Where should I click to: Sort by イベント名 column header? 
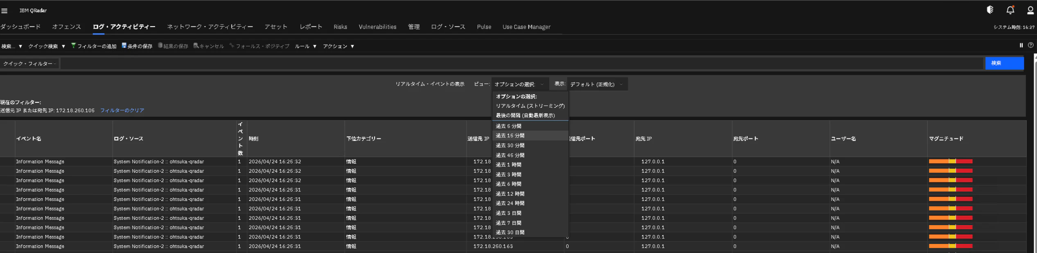point(29,139)
